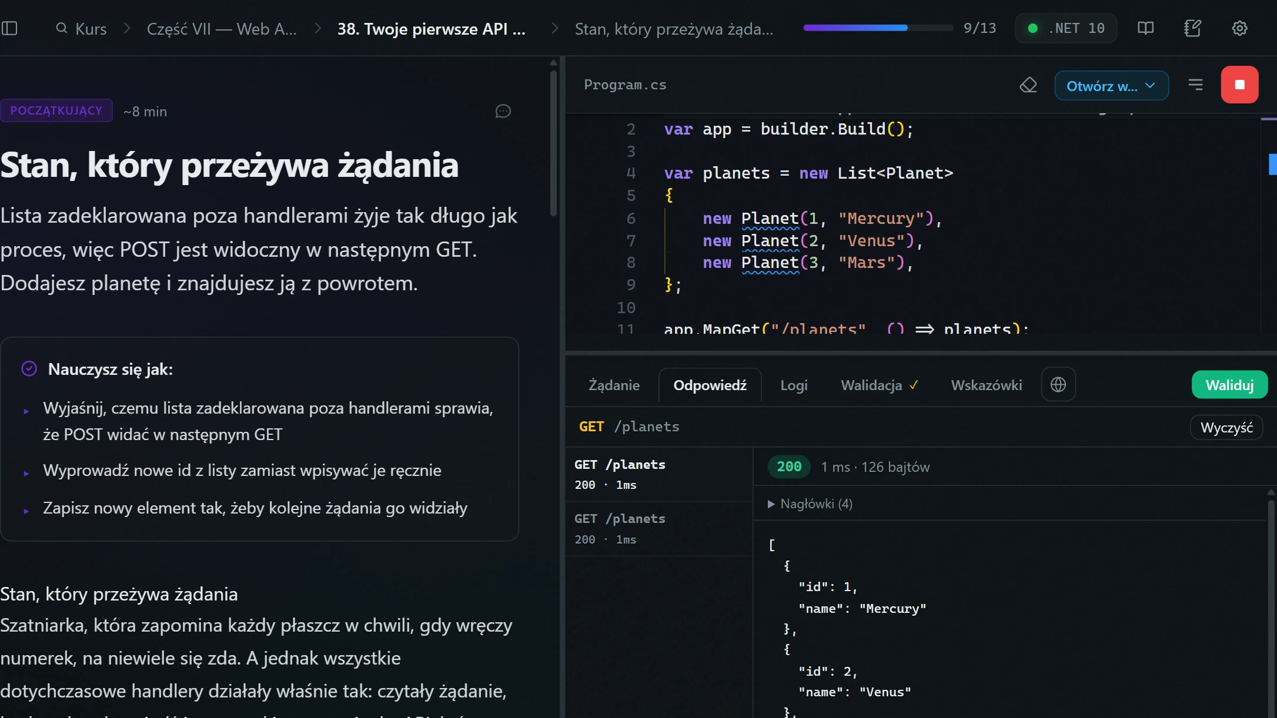Click the "1 ms · 126 bajtów" response info

point(875,467)
